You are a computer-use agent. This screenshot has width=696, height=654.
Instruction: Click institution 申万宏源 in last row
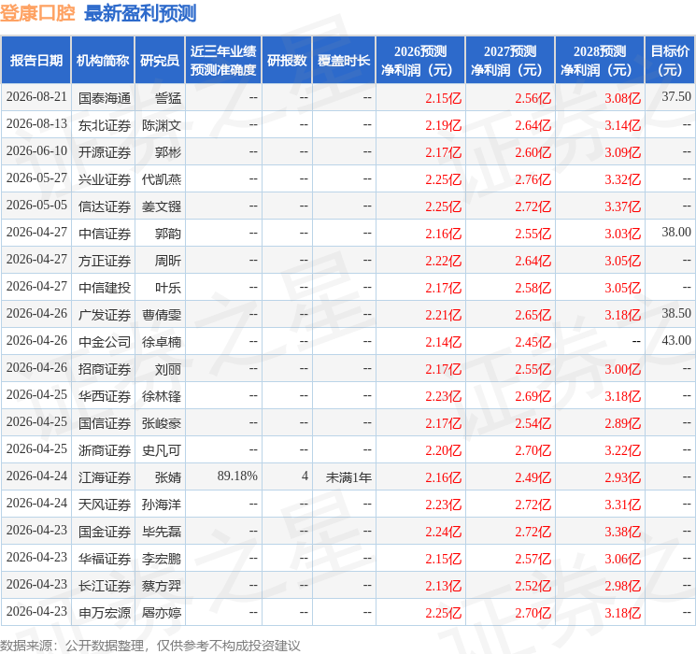105,613
